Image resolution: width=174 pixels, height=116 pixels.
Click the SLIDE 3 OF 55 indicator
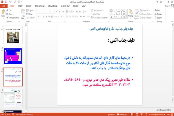point(5,115)
